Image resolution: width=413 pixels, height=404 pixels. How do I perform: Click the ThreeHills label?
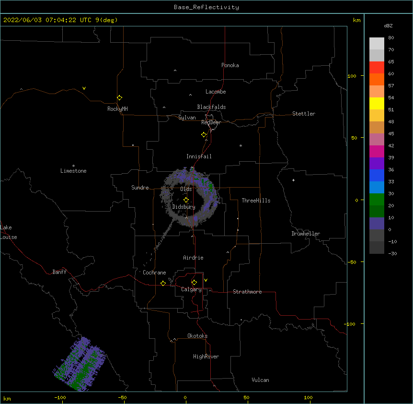256,201
